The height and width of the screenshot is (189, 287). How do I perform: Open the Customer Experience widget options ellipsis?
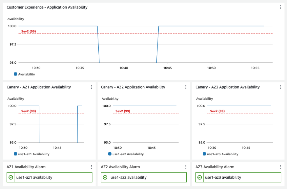(x=280, y=7)
